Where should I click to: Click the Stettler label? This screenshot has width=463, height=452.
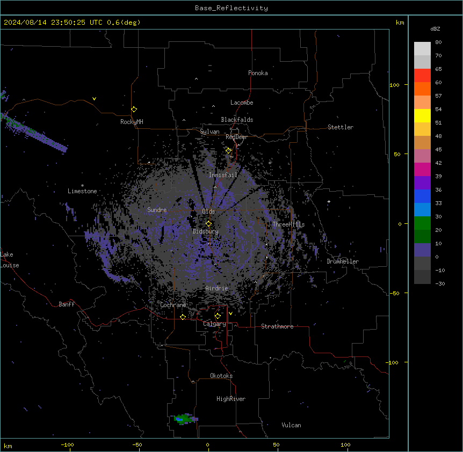click(341, 127)
